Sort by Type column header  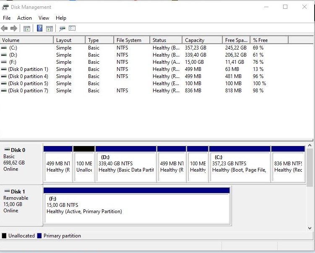coord(100,40)
